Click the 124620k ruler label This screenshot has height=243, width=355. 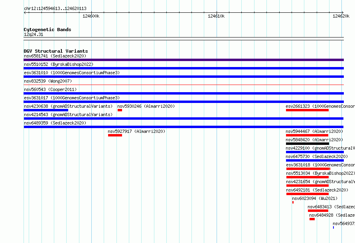(341, 16)
